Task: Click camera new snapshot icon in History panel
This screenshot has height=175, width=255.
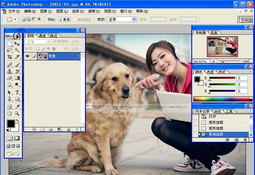Action: tap(236, 140)
